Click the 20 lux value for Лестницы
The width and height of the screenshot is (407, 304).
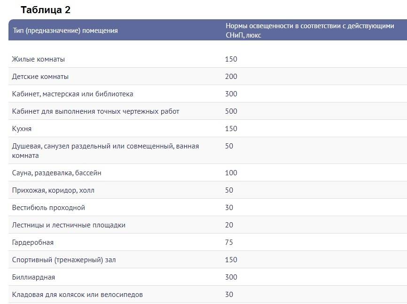tap(229, 225)
